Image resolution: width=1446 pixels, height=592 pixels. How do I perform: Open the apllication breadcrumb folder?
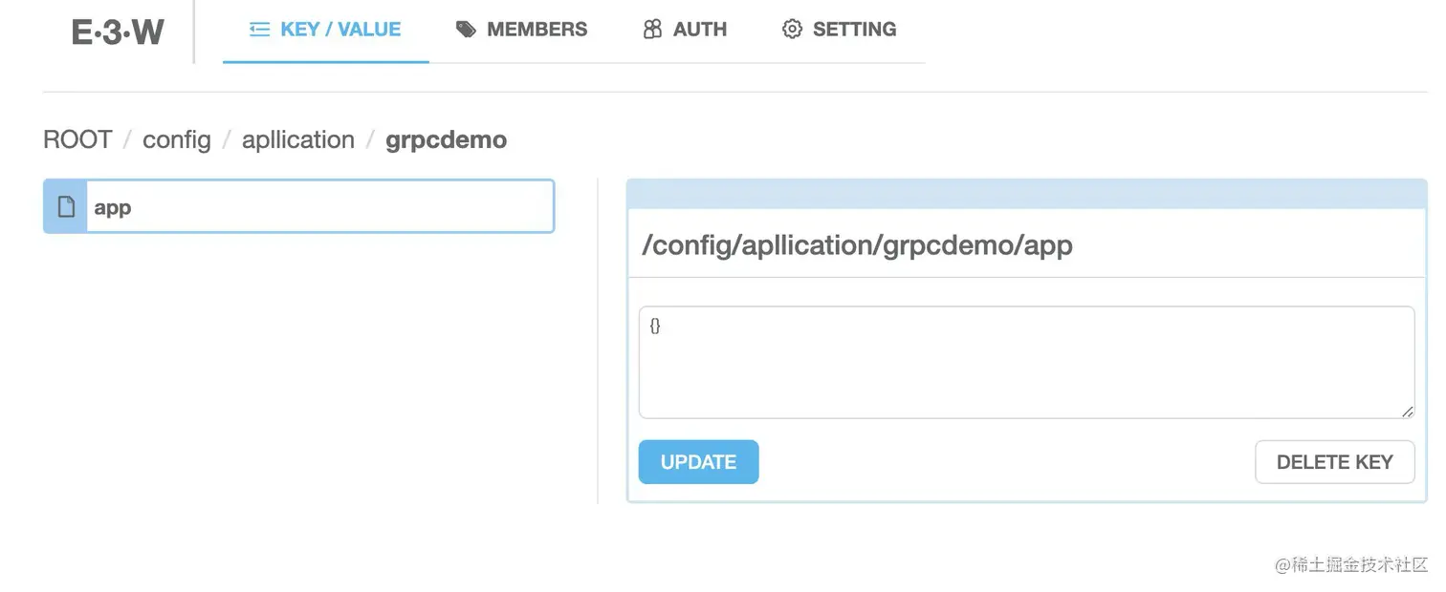297,139
